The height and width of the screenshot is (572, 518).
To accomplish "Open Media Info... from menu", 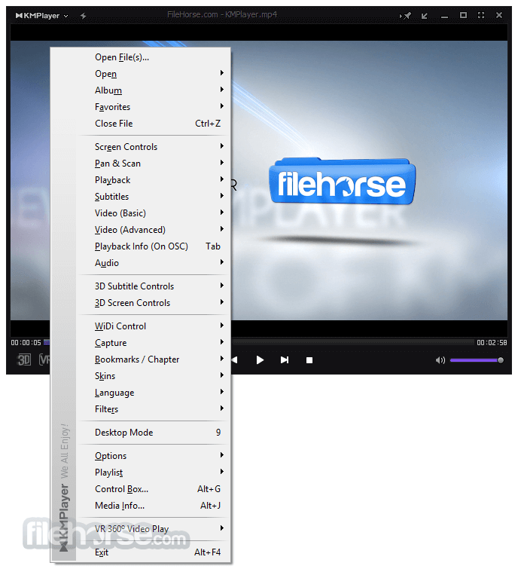I will (x=154, y=506).
